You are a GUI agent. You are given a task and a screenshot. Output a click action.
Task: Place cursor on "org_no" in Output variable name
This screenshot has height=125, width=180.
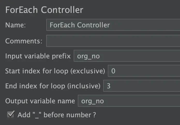pos(93,101)
